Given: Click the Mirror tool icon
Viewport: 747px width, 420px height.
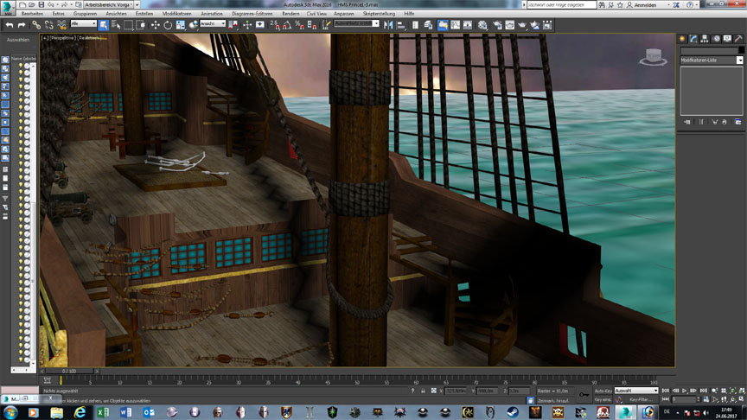Looking at the screenshot, I should (x=388, y=25).
